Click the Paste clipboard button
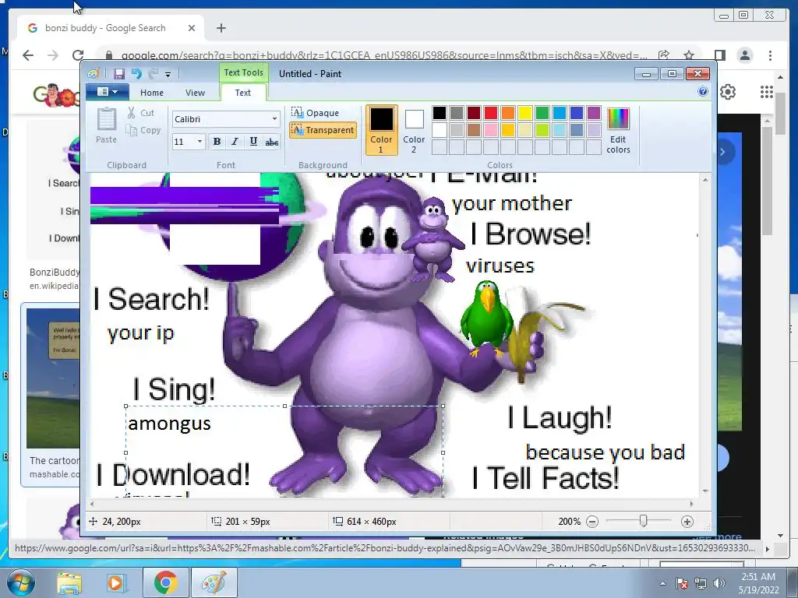This screenshot has height=598, width=798. point(106,125)
